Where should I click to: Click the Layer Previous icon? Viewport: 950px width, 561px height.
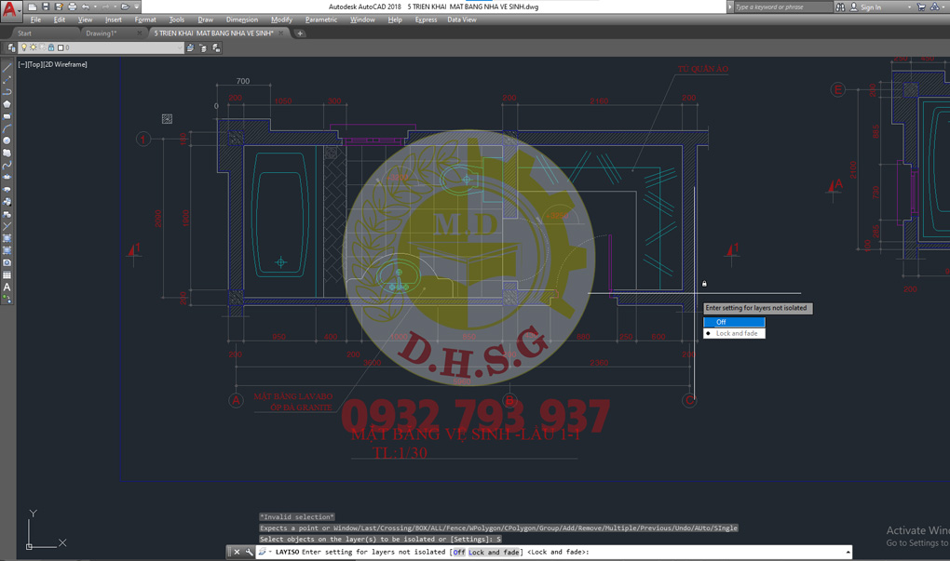tap(203, 47)
